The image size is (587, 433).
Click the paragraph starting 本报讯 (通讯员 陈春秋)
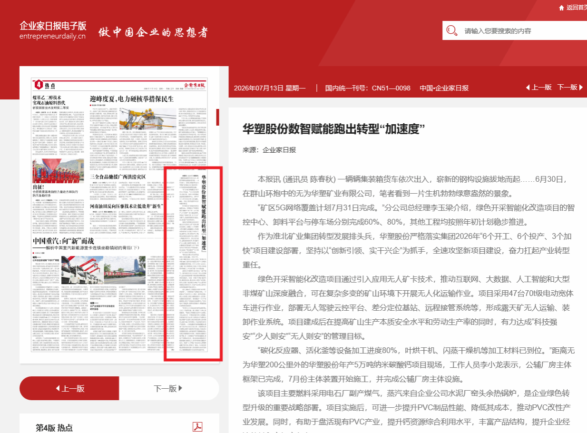point(404,186)
